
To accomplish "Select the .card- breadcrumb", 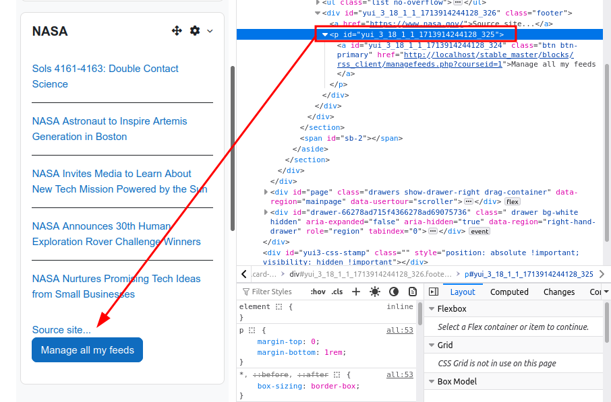I will 264,274.
